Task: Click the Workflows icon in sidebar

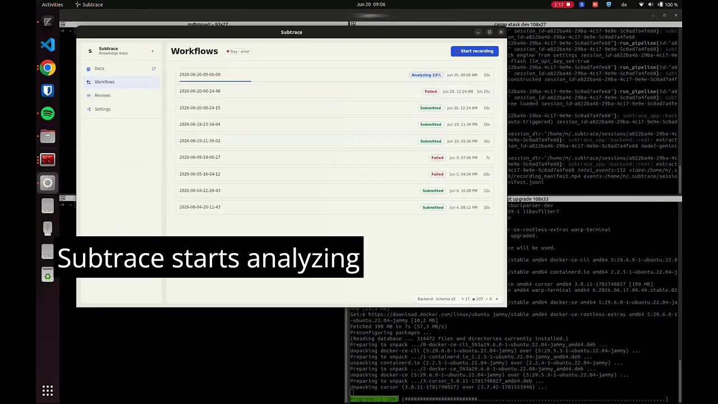Action: coord(89,82)
